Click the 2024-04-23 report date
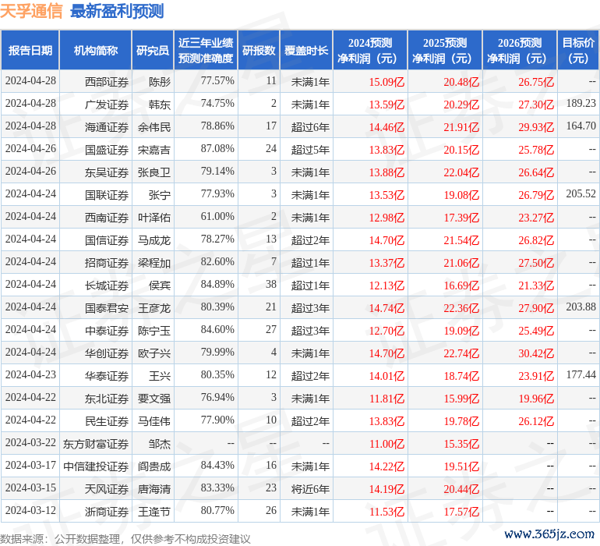Image resolution: width=600 pixels, height=546 pixels. pyautogui.click(x=30, y=374)
